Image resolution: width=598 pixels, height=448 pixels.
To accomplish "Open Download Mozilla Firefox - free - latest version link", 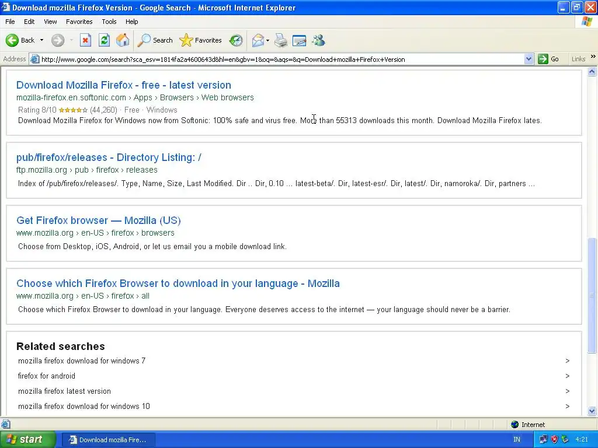I will (124, 85).
